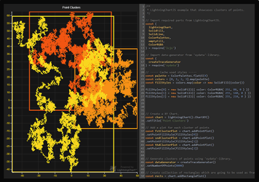Click the ColorPalettes.flatUI(4) palette line
The width and height of the screenshot is (259, 182).
pyautogui.click(x=177, y=76)
